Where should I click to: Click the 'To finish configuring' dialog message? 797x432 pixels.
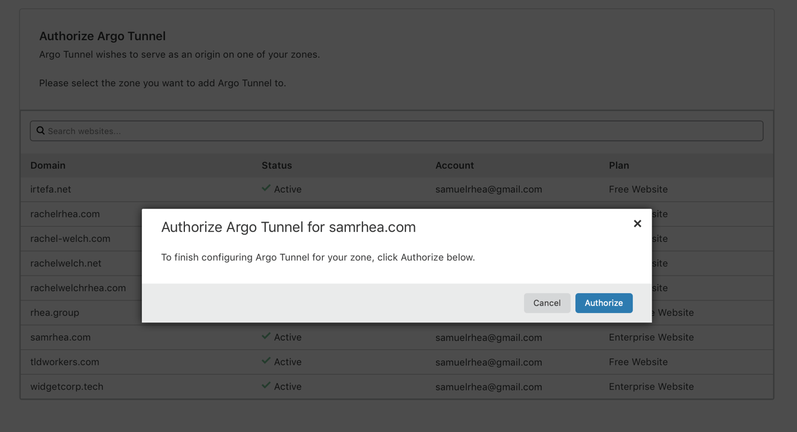point(318,258)
